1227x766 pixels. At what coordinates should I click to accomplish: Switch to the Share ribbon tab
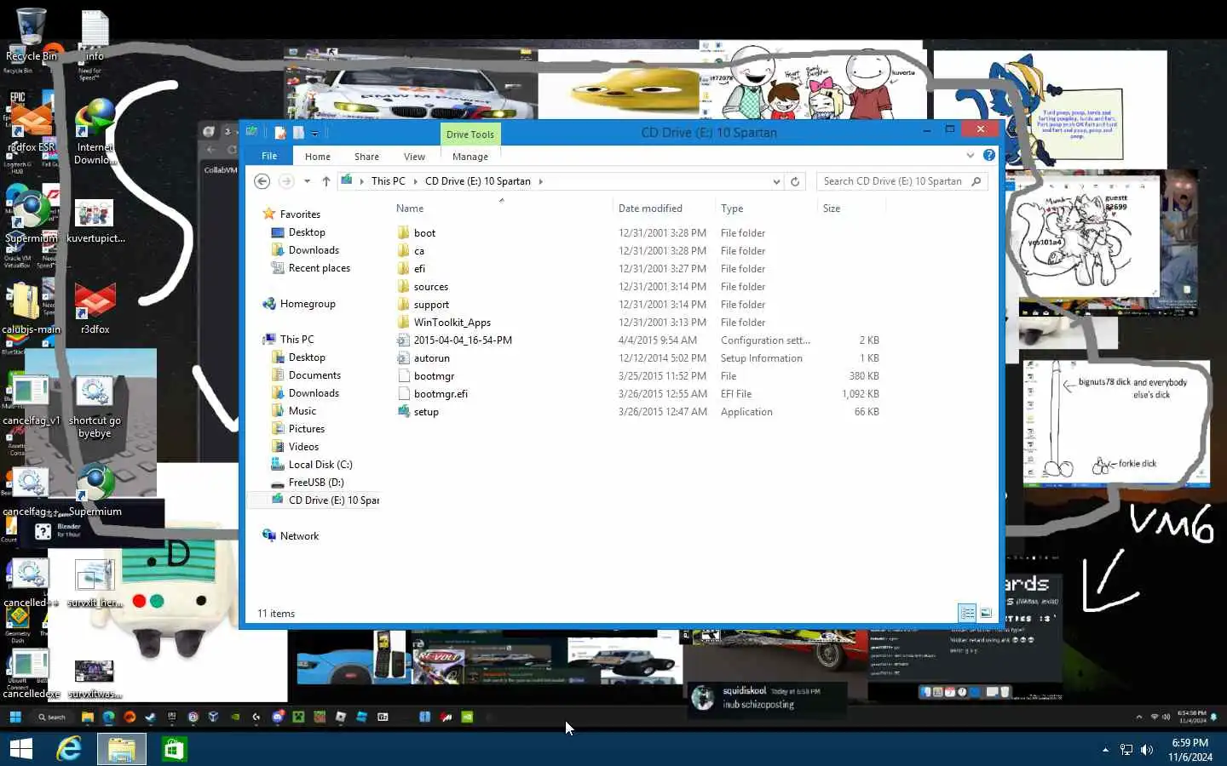click(366, 157)
